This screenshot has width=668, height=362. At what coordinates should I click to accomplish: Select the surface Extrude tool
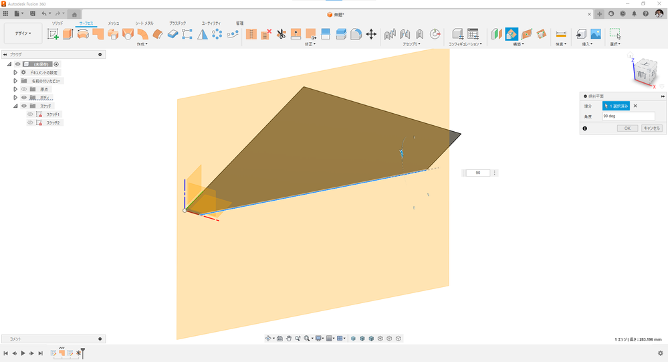[68, 34]
